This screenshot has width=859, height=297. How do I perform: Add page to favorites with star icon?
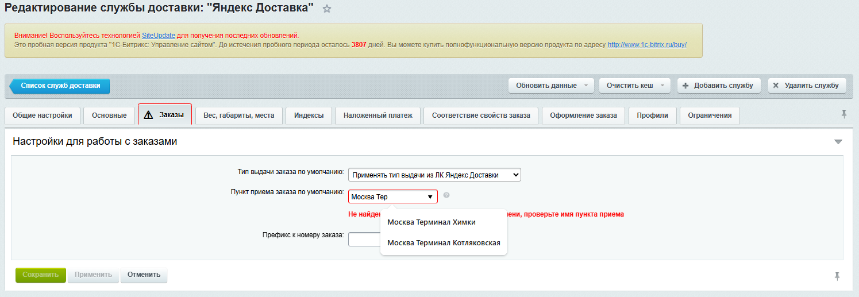[x=327, y=9]
